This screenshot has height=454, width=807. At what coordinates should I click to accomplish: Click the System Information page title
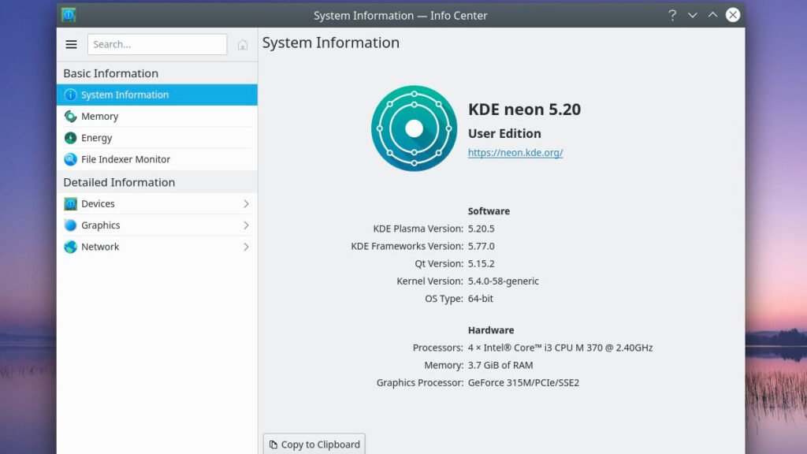pyautogui.click(x=331, y=43)
